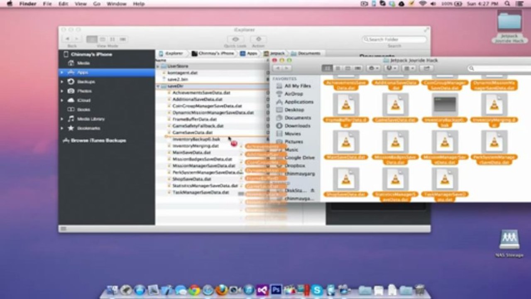The image size is (531, 299).
Task: Expand the iCloud sidebar entry
Action: [x=62, y=100]
